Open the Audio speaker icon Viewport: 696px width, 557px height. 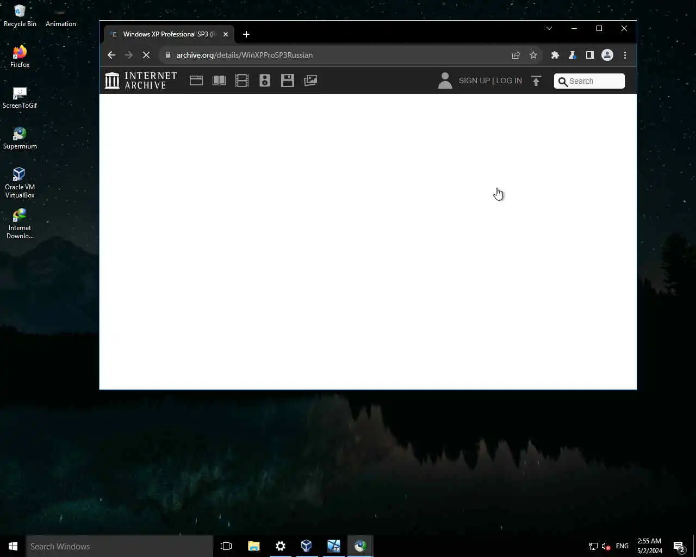[x=265, y=81]
